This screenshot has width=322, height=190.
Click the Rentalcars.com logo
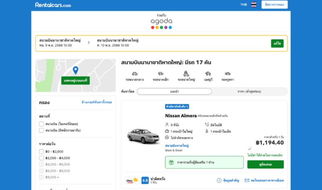[53, 5]
